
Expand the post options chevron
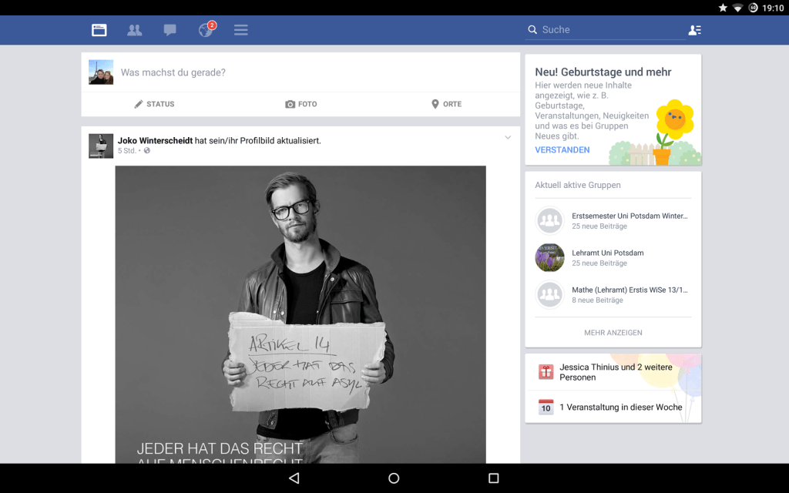pos(508,138)
